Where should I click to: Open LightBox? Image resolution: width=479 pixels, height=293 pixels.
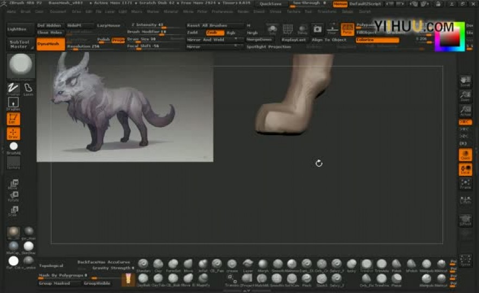(x=20, y=29)
